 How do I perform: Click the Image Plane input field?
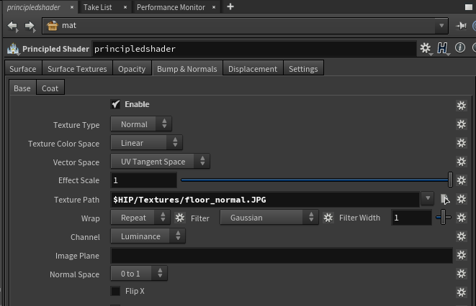[282, 255]
